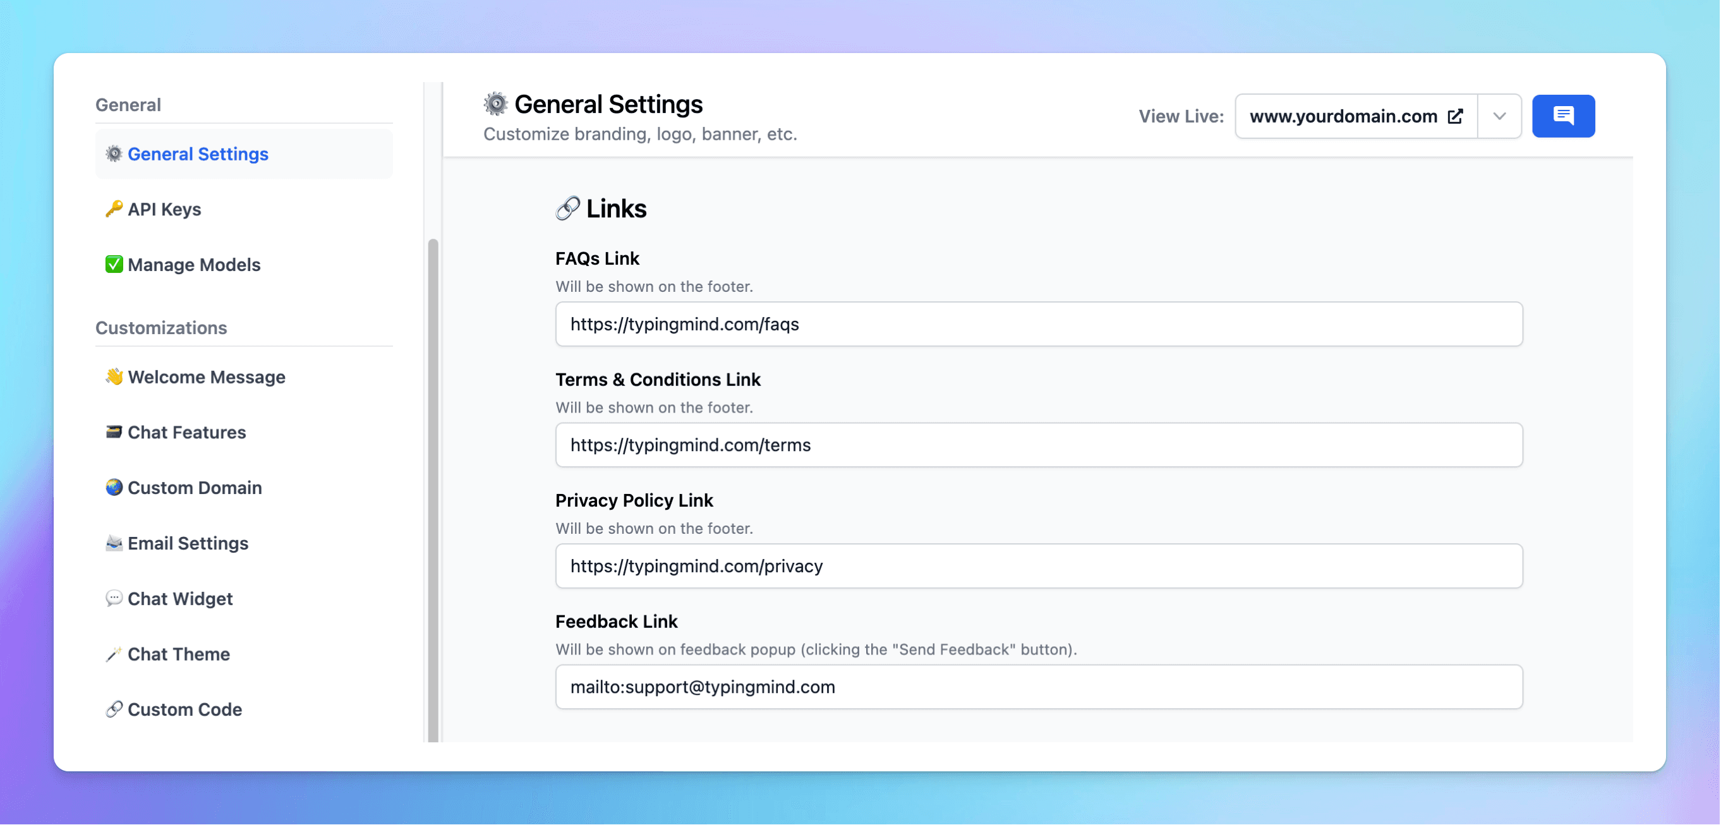1721x825 pixels.
Task: Focus the Terms & Conditions Link input
Action: (x=1038, y=445)
